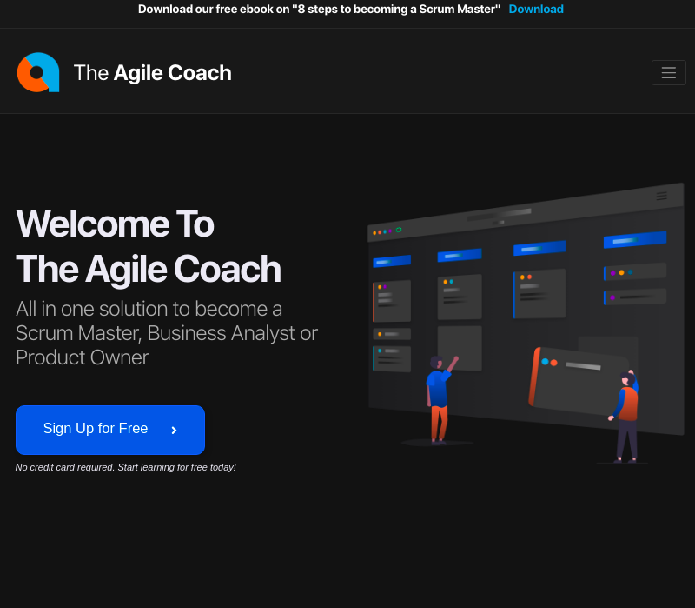The height and width of the screenshot is (608, 695).
Task: Click the rightmost blue column header on board
Action: click(x=634, y=239)
